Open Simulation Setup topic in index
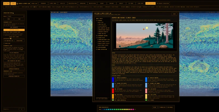Screen dimensions: 219x112 101,24
